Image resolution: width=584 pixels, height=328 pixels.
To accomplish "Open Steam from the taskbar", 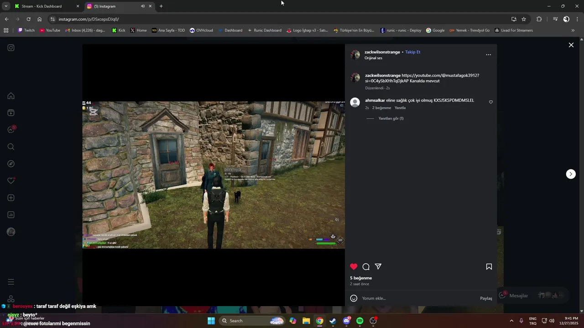I will point(333,321).
